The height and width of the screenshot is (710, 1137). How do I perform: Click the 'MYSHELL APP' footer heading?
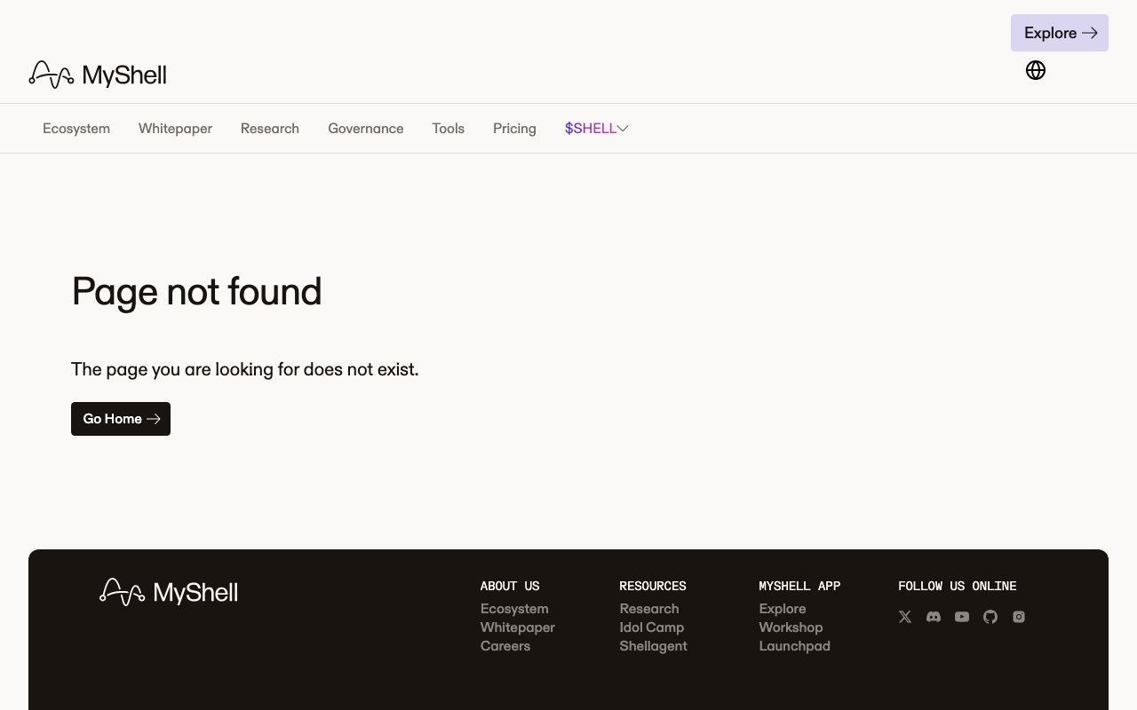(x=799, y=586)
